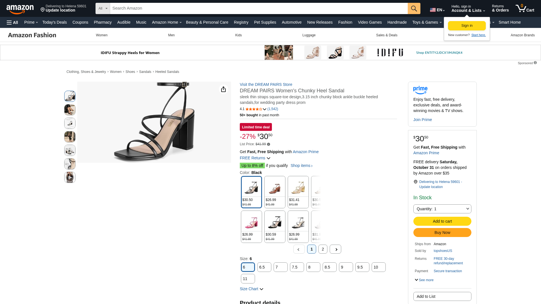Image resolution: width=541 pixels, height=304 pixels.
Task: Click Start here new customer link
Action: point(478,35)
